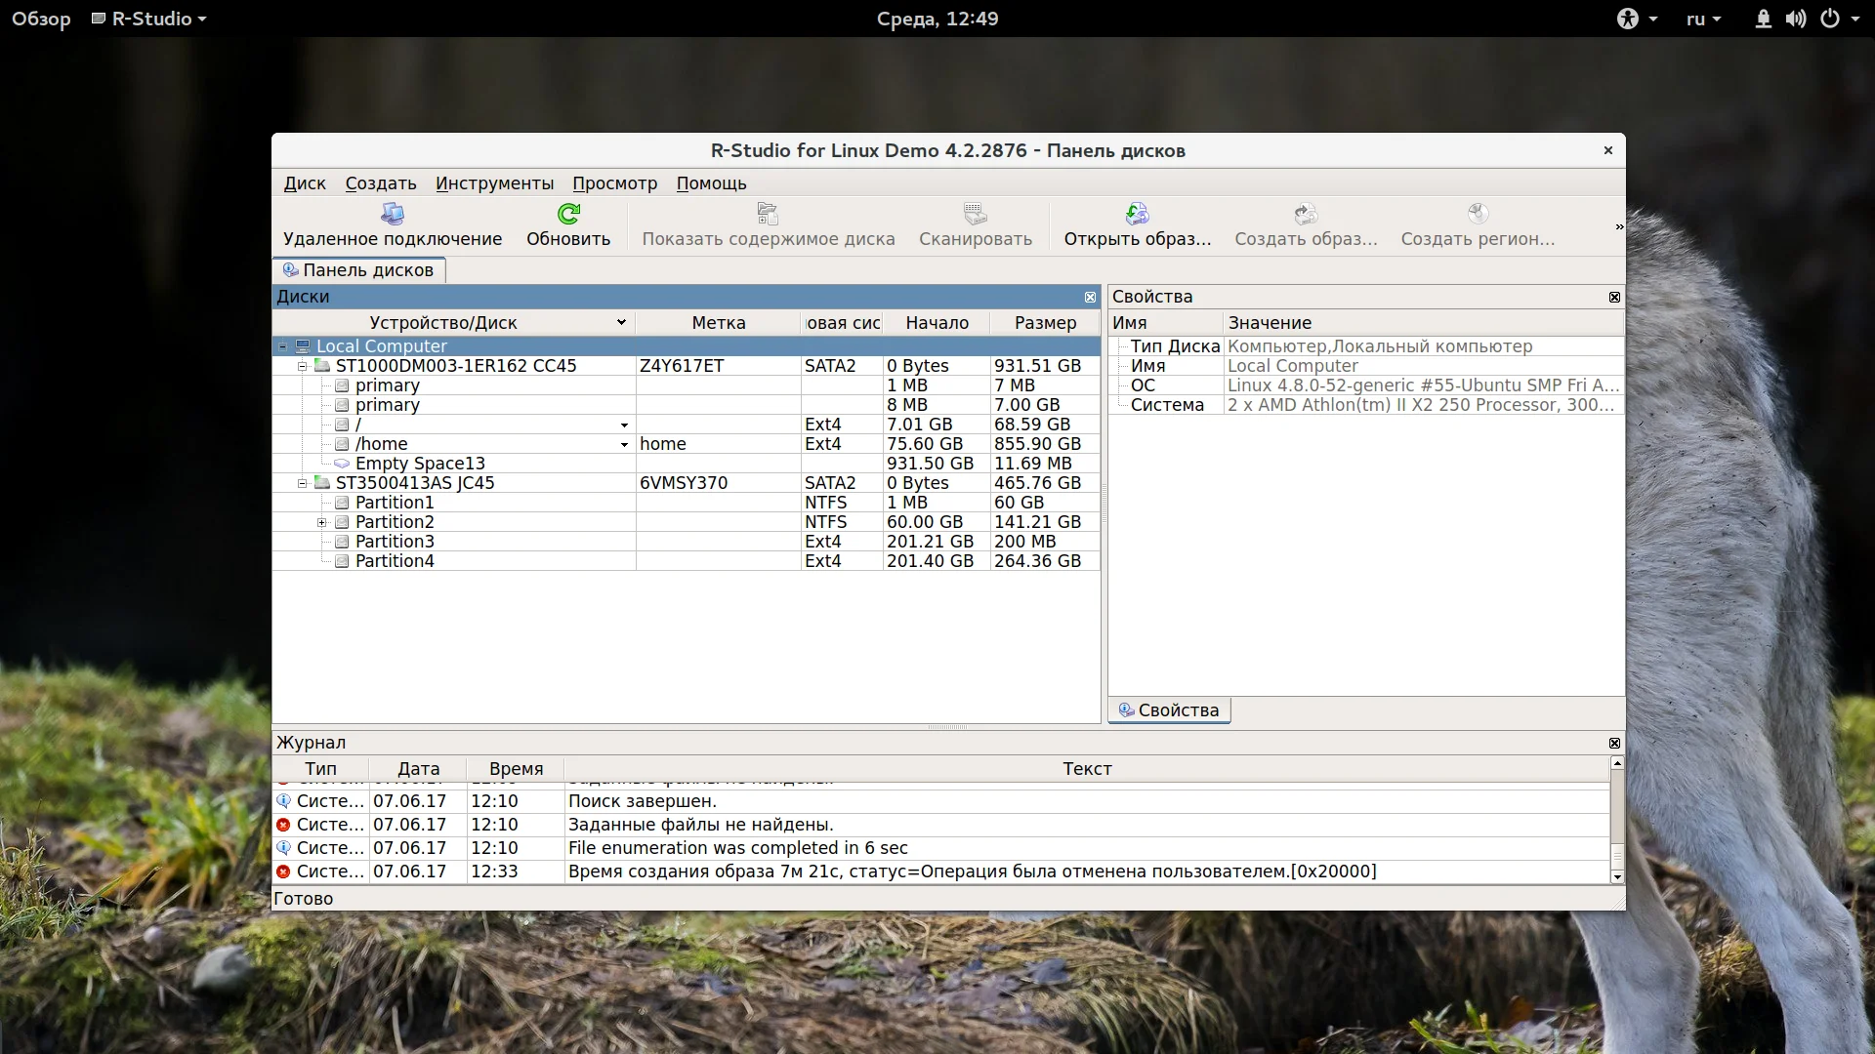
Task: Close the Диски panel with its X icon
Action: pos(1090,297)
